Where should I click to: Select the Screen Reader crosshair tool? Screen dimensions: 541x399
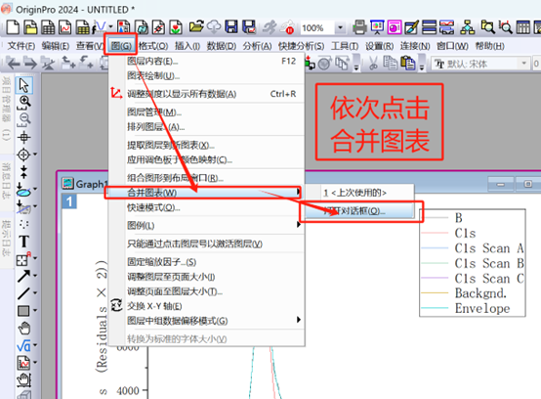coord(23,137)
